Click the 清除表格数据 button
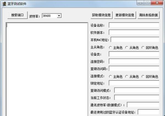 point(148,15)
